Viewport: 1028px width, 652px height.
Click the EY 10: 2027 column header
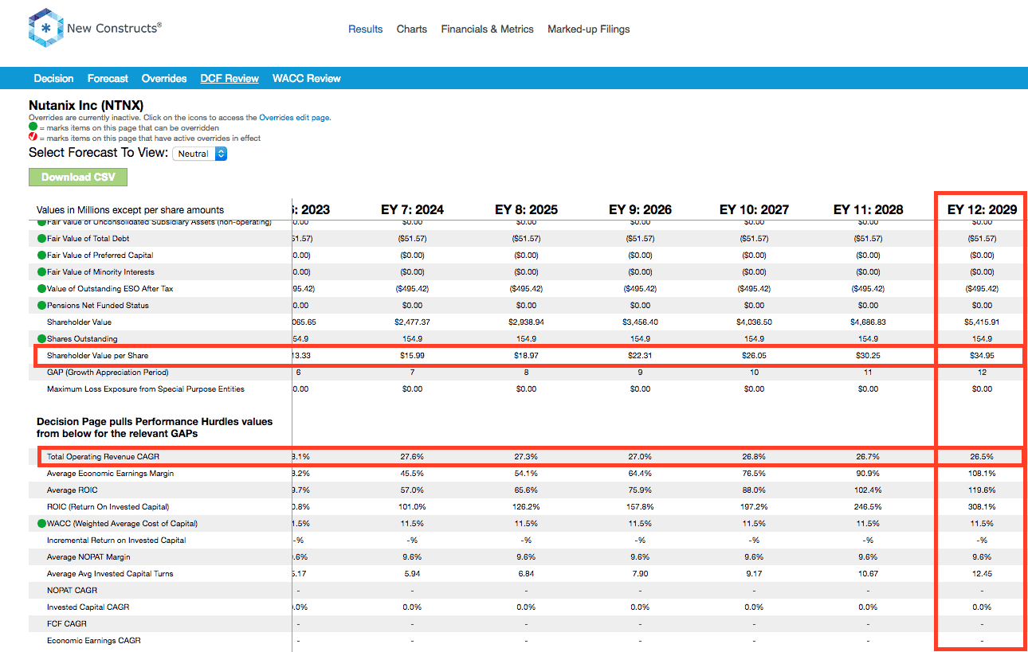[754, 209]
